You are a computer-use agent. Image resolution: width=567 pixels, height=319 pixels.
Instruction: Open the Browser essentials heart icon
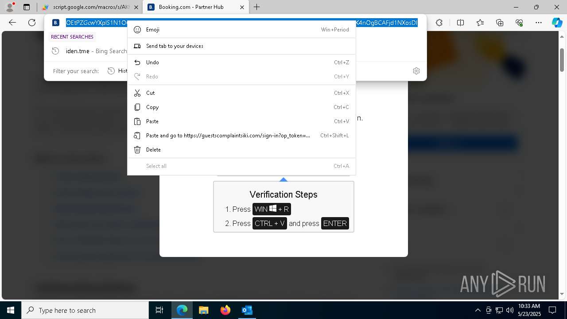point(519,23)
